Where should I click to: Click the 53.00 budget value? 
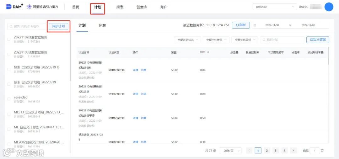tap(175, 70)
